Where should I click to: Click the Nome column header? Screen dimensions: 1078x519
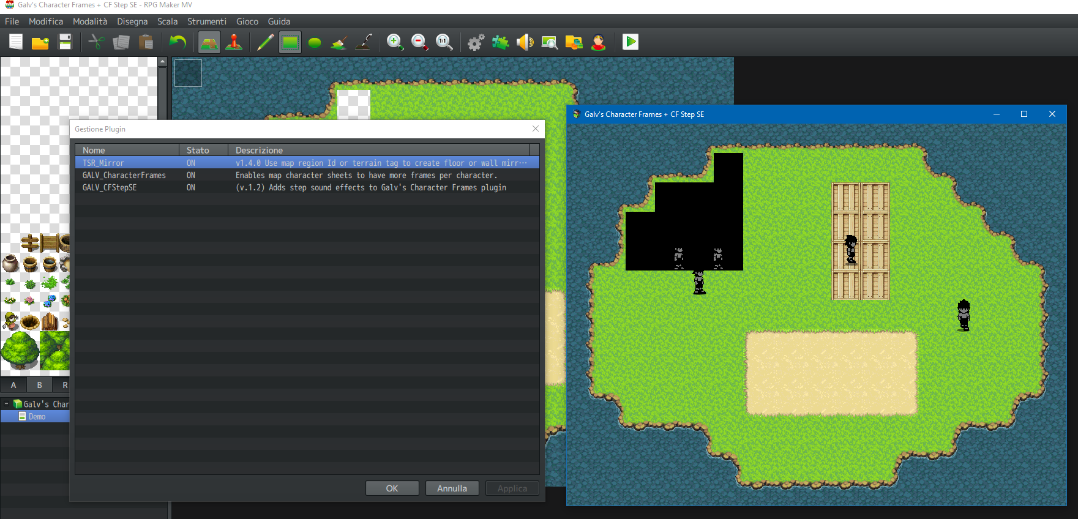(x=127, y=150)
